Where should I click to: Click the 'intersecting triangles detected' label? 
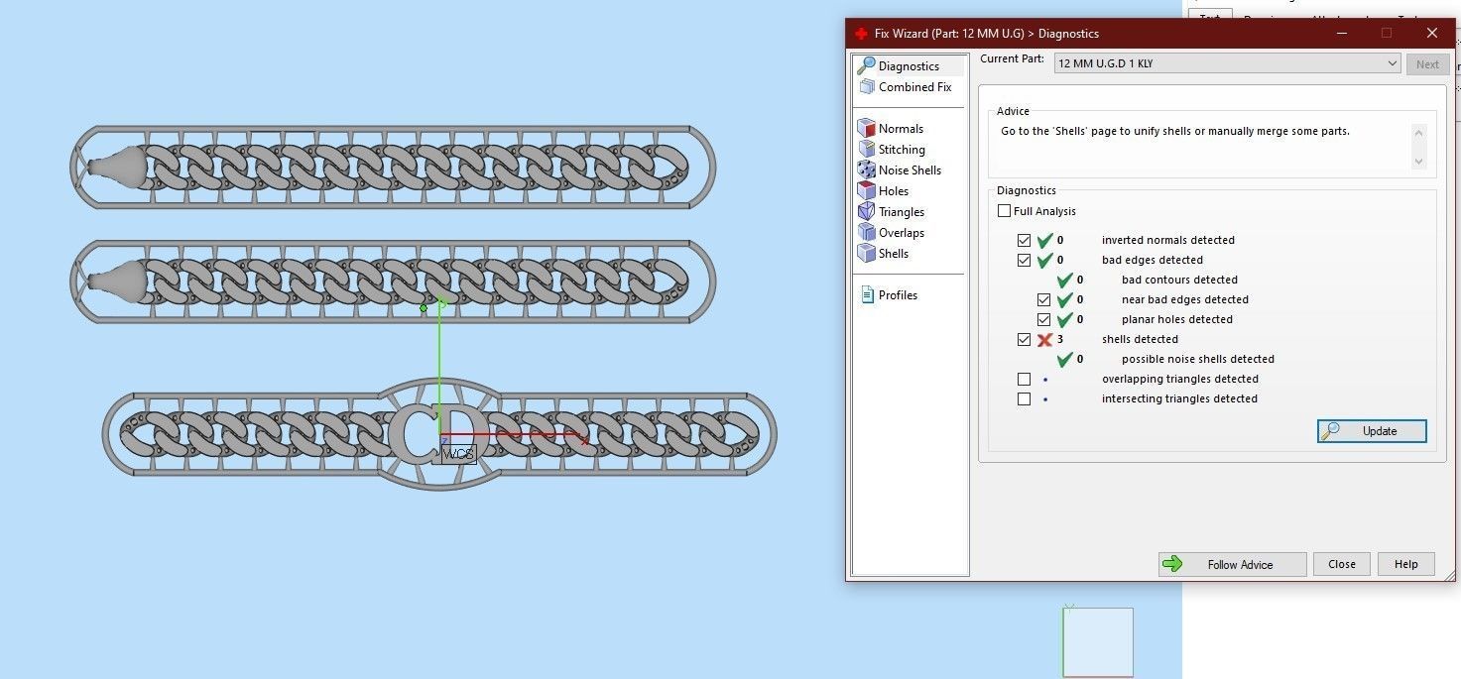point(1179,398)
